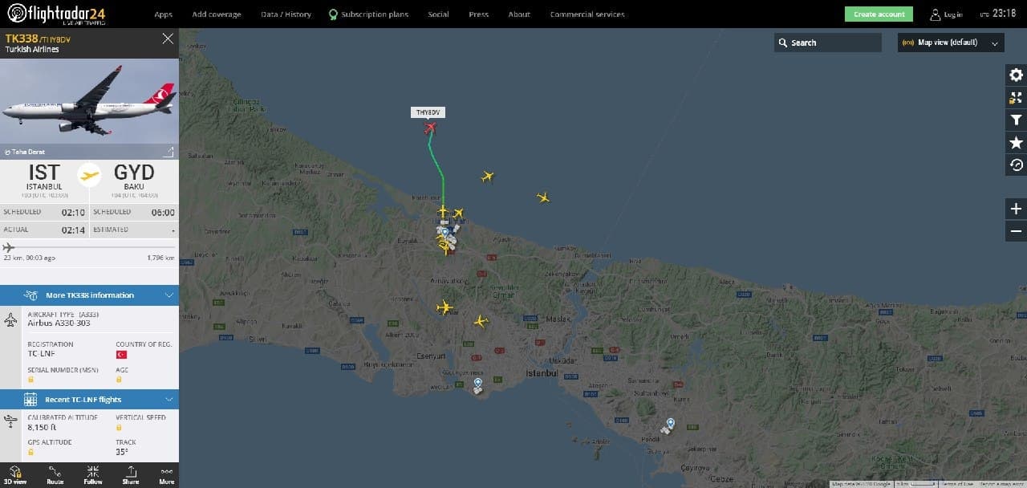Share this flight
Screen dimensions: 1027x488
(131, 475)
